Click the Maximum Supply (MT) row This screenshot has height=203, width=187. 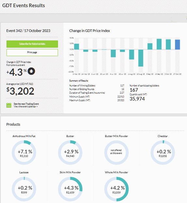tap(97, 100)
